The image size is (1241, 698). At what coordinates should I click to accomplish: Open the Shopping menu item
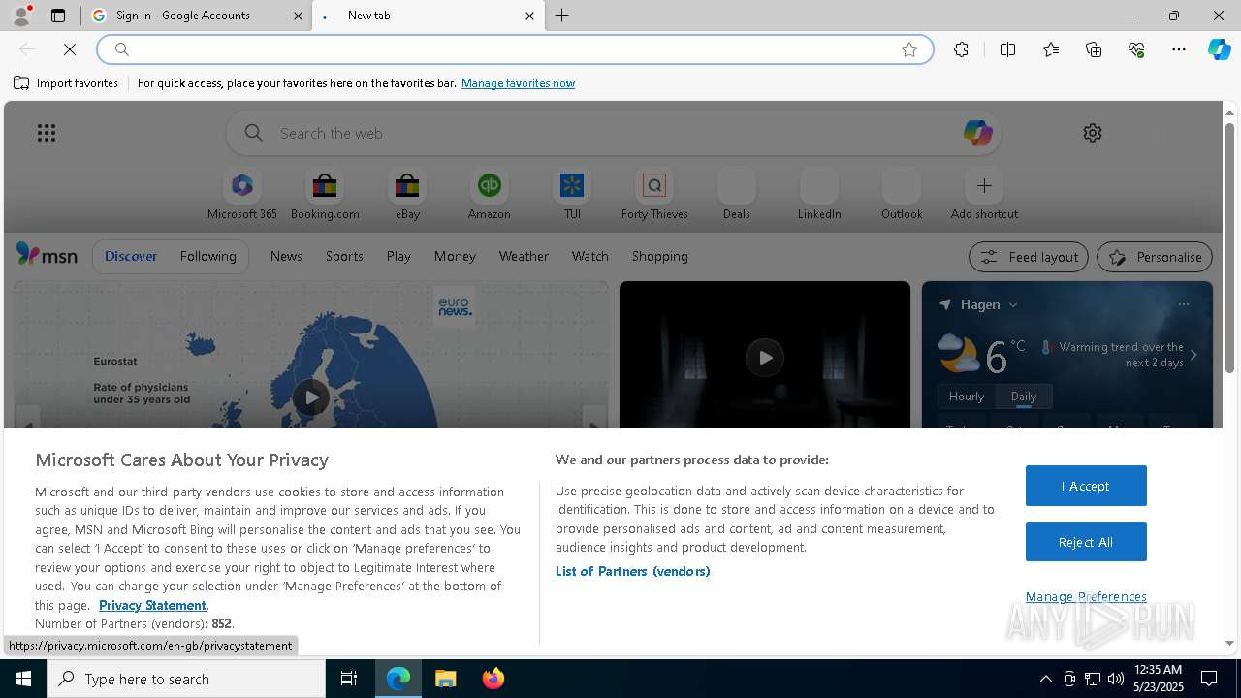pos(660,256)
